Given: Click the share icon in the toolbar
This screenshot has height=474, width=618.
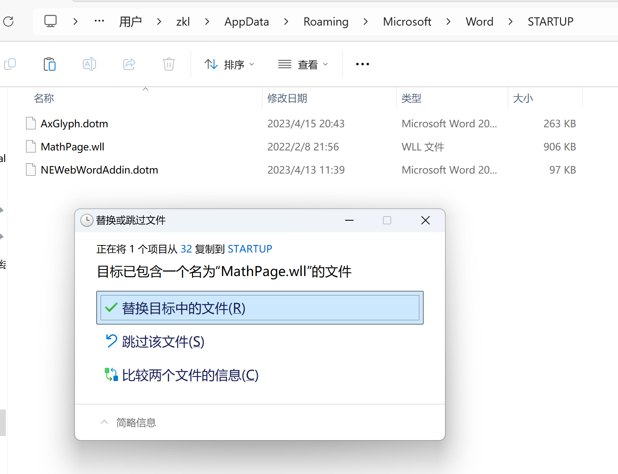Looking at the screenshot, I should click(x=129, y=64).
